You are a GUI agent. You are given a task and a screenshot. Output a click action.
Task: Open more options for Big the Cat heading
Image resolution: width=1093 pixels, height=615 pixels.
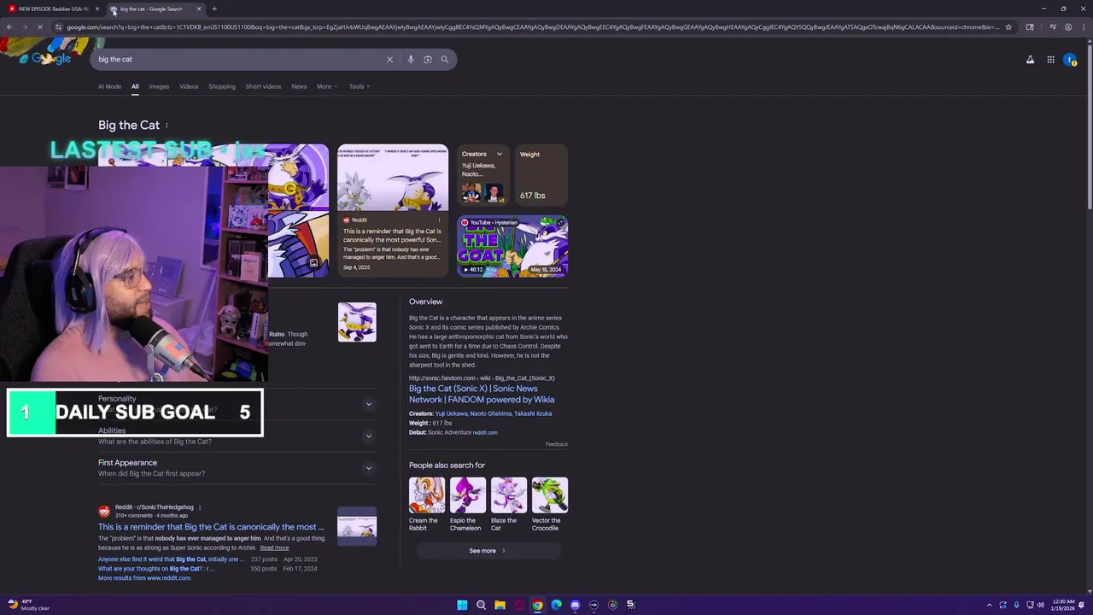pos(167,126)
